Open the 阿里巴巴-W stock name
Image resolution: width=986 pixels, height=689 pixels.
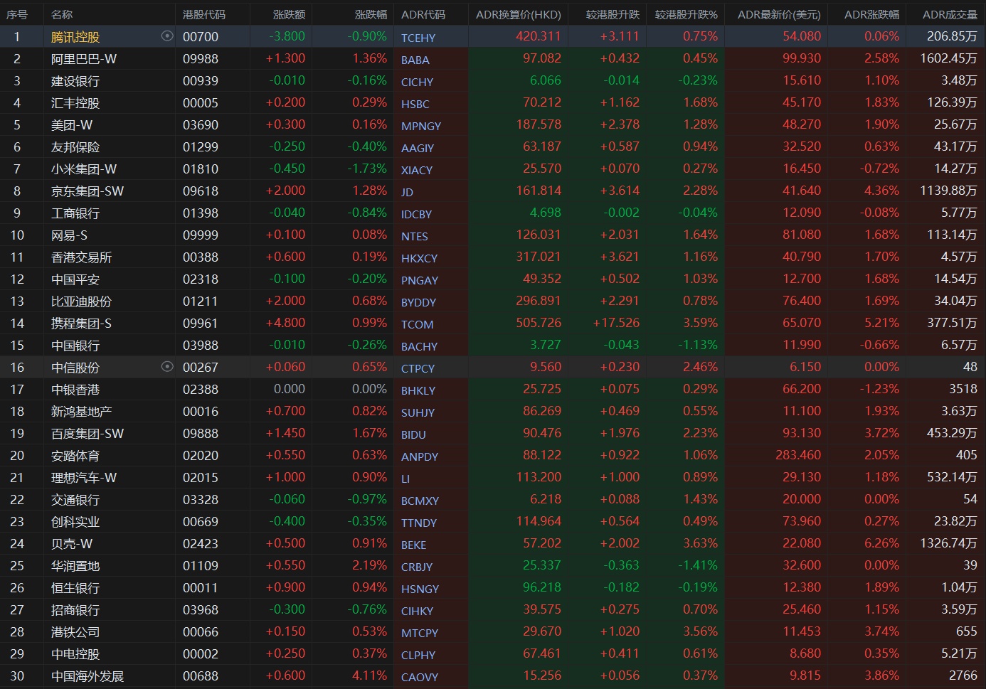click(x=84, y=59)
